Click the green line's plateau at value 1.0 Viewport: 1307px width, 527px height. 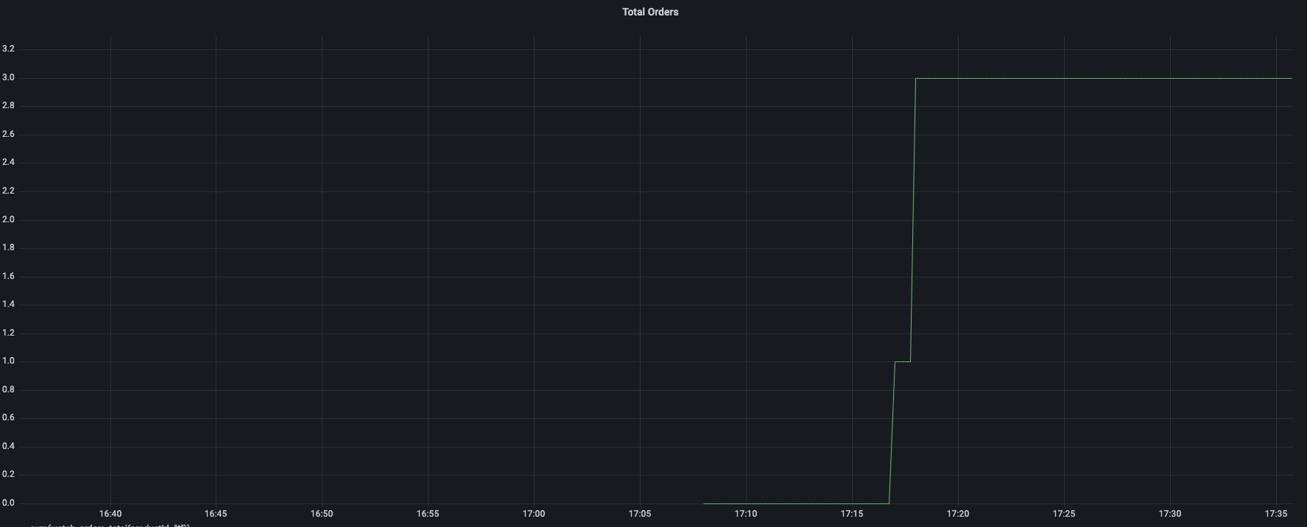pos(903,361)
